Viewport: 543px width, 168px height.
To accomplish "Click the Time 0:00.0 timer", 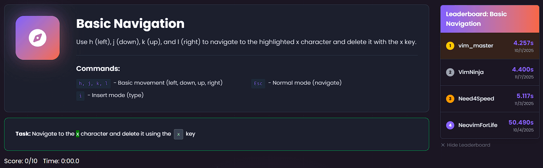I will (61, 161).
